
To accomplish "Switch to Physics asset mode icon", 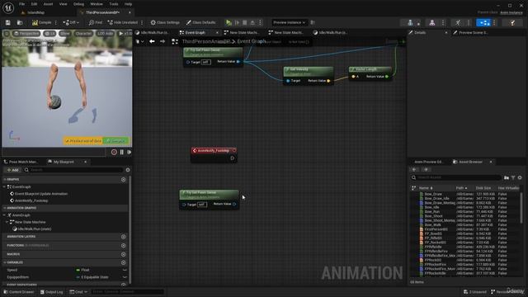I will [x=512, y=22].
